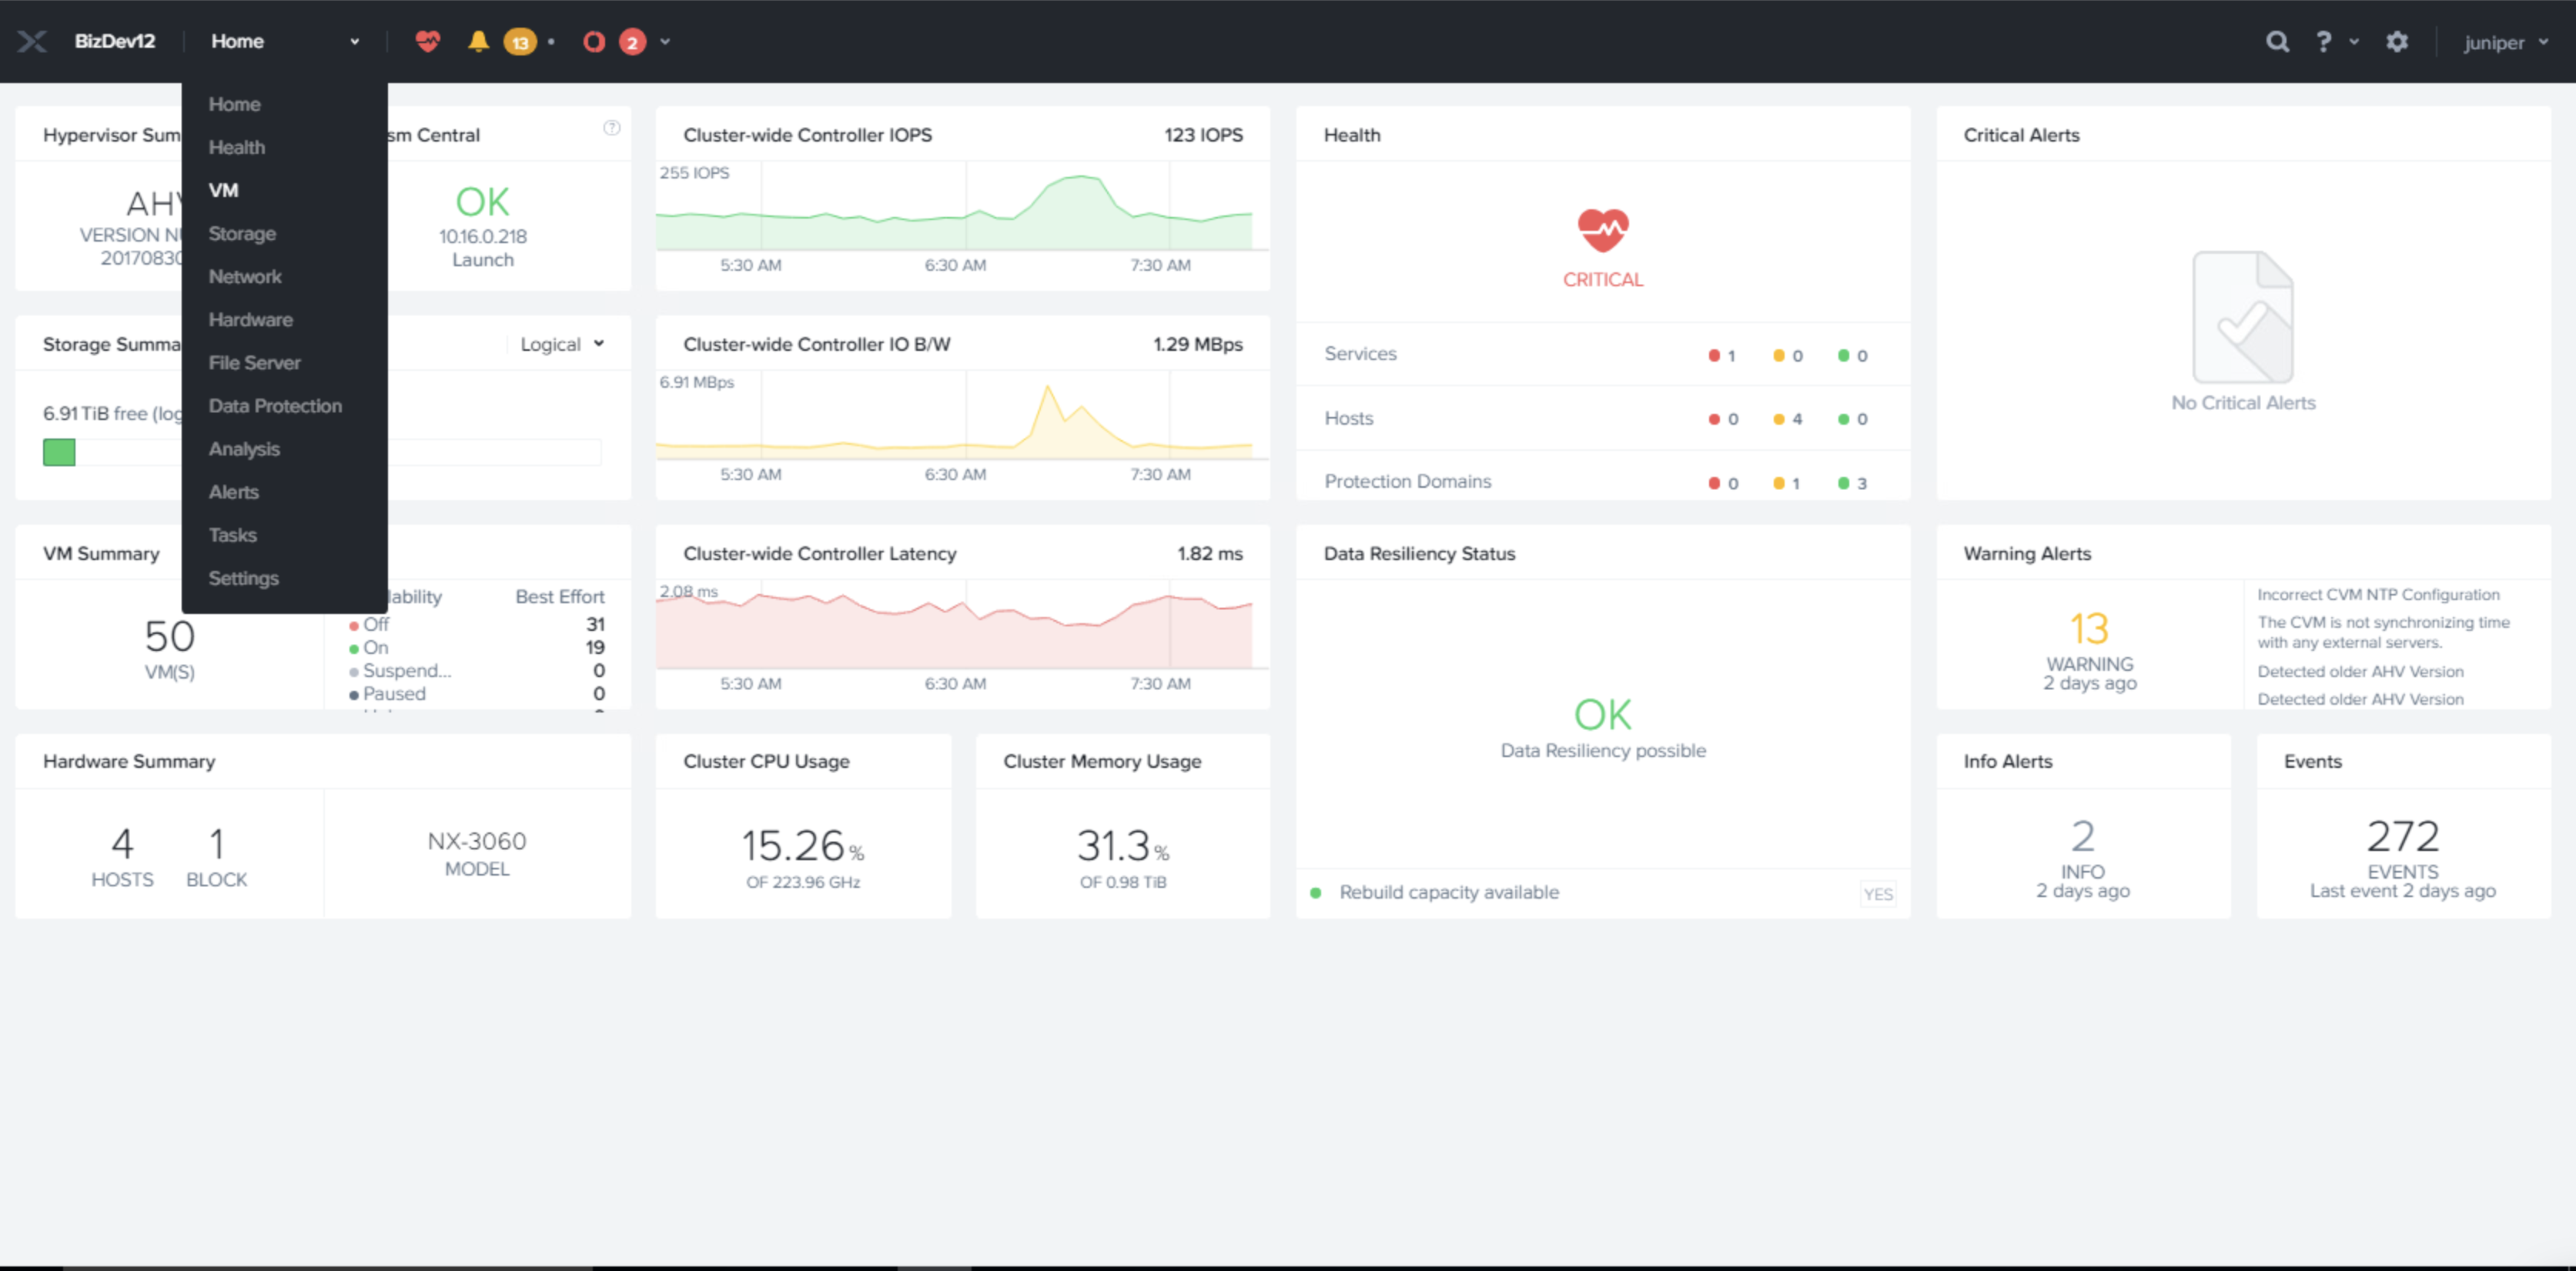Open the Incorrect CVM NTP Configuration alert
Image resolution: width=2576 pixels, height=1271 pixels.
(2377, 595)
